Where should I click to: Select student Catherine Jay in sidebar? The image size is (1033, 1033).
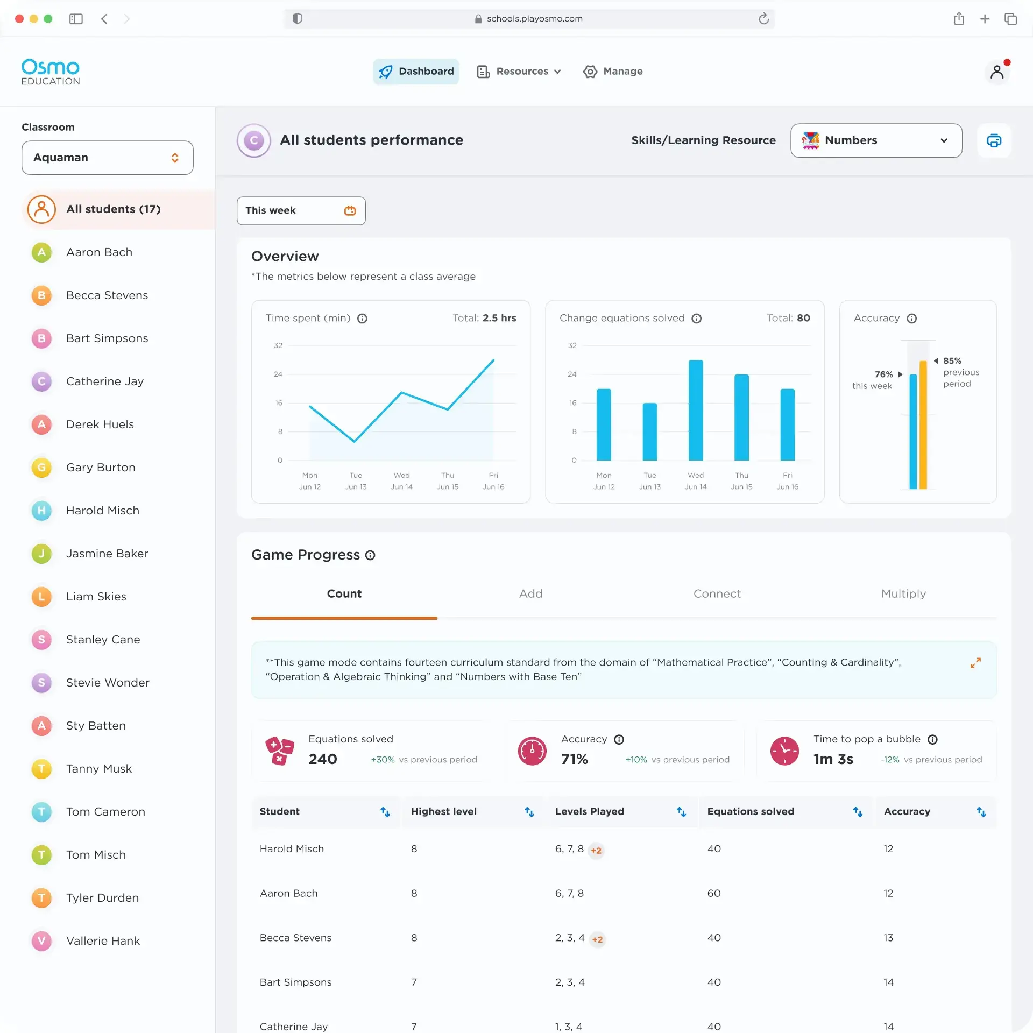[x=118, y=381]
